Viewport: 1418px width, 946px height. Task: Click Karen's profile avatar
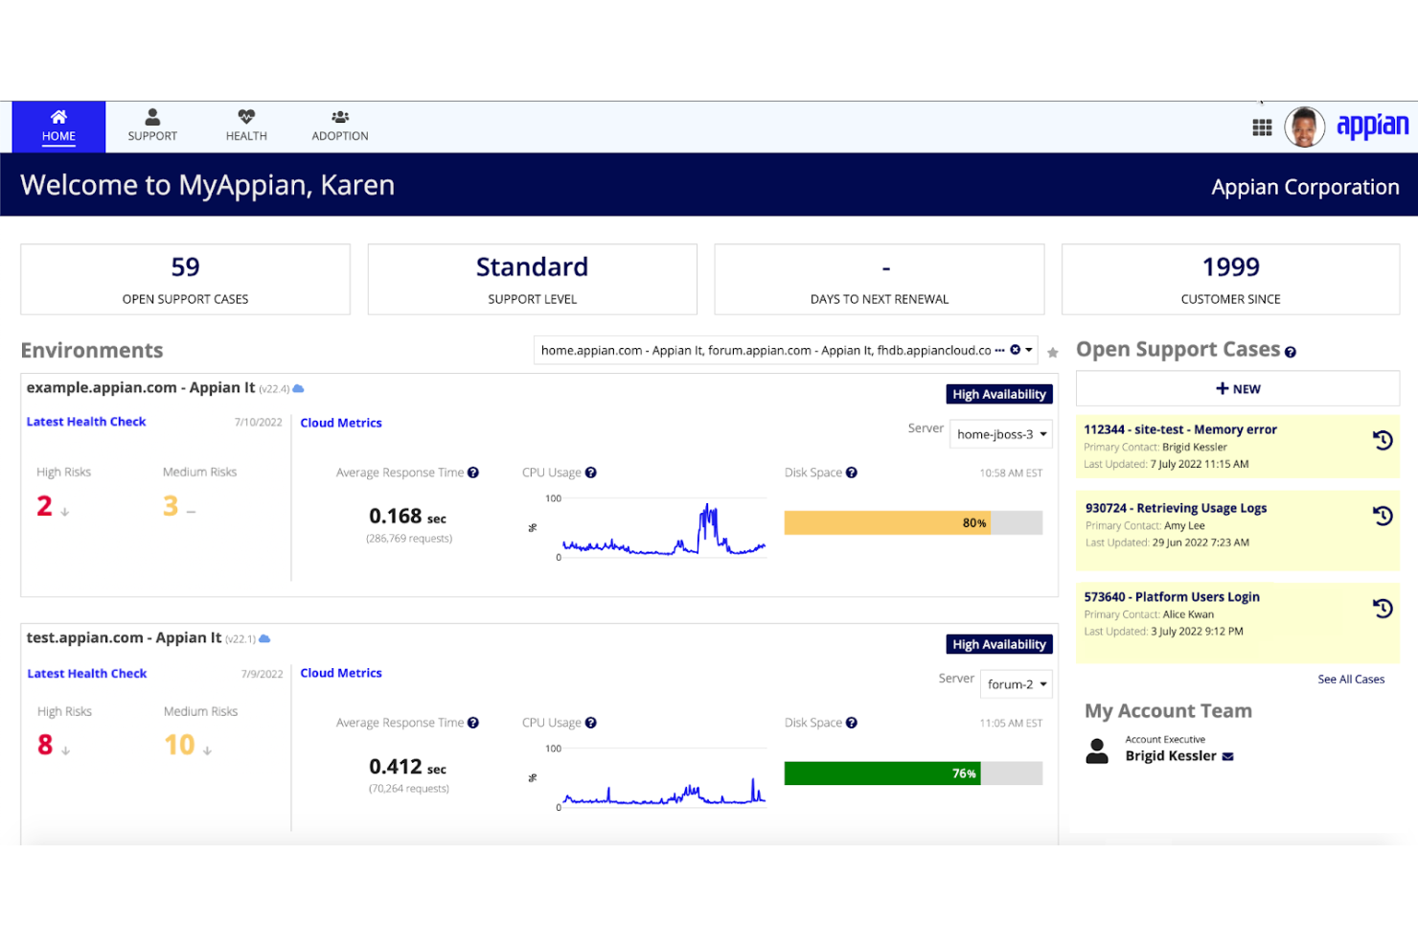1304,127
